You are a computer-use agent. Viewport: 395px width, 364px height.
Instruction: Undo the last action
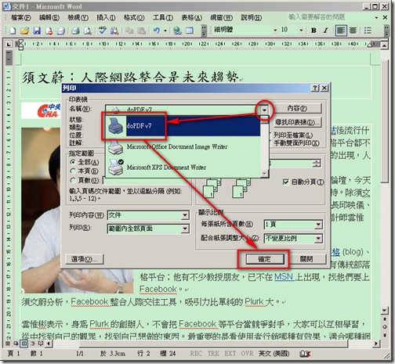coord(157,31)
